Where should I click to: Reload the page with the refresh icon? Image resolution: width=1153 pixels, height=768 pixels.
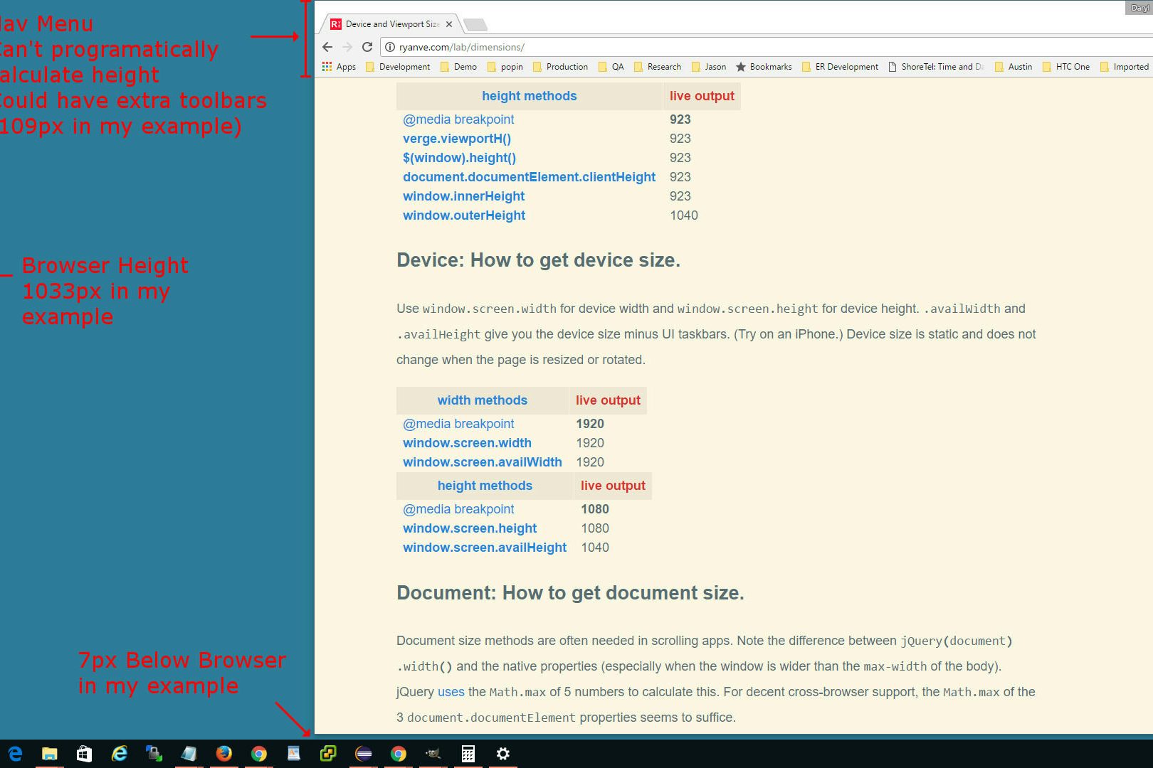[x=367, y=47]
